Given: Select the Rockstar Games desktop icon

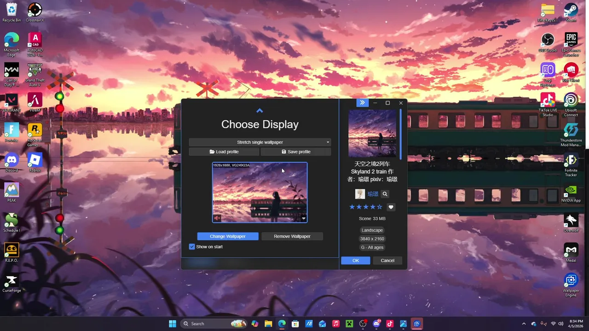Looking at the screenshot, I should [35, 135].
